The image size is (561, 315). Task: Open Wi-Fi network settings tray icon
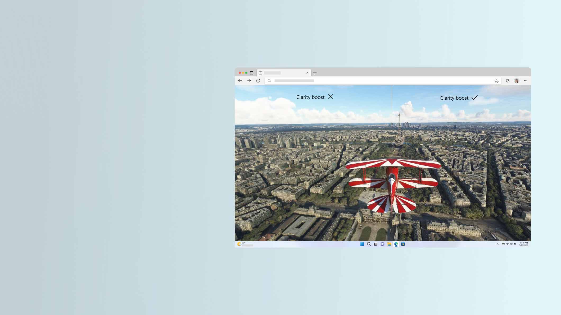[x=507, y=244]
